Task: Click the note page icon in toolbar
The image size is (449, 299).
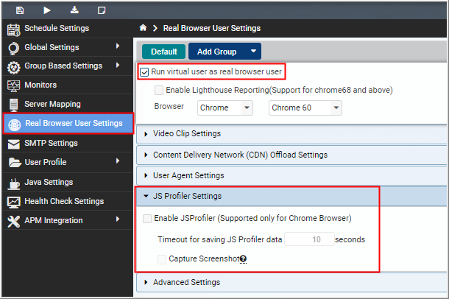Action: pyautogui.click(x=102, y=10)
